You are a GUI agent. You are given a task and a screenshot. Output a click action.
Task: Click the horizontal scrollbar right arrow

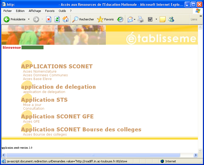pyautogui.click(x=196, y=155)
